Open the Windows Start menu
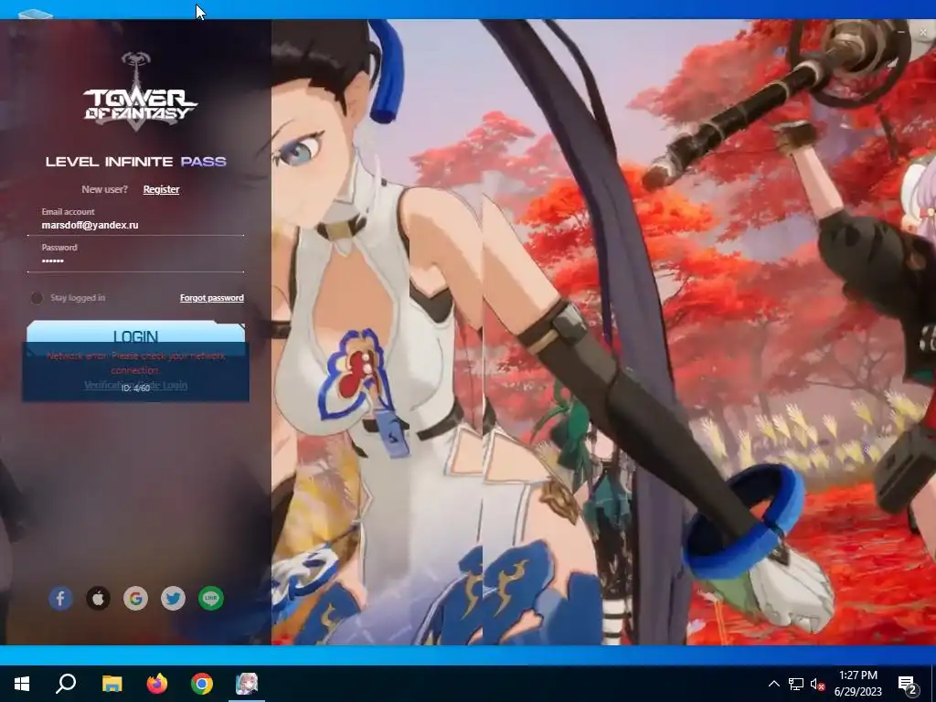This screenshot has height=702, width=936. pyautogui.click(x=22, y=684)
